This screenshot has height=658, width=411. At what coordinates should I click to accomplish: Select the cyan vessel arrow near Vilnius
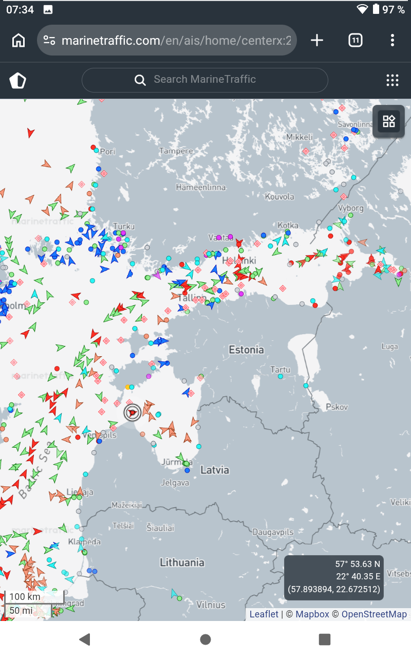[x=175, y=594]
